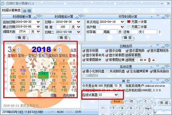Open 末次月经 date dropdown
The width and height of the screenshot is (172, 115).
pyautogui.click(x=122, y=22)
